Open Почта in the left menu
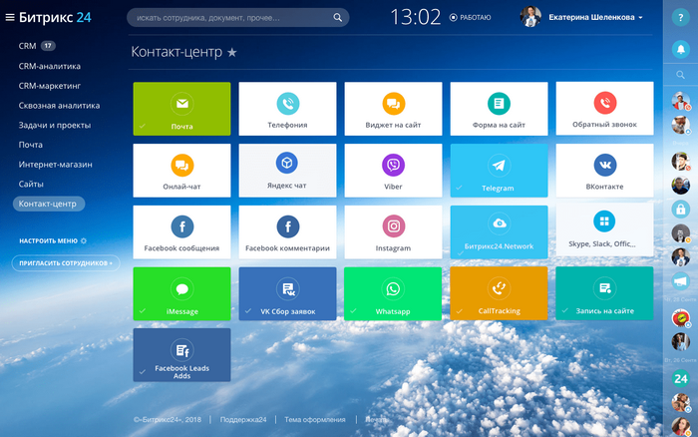This screenshot has height=437, width=698. pyautogui.click(x=31, y=145)
